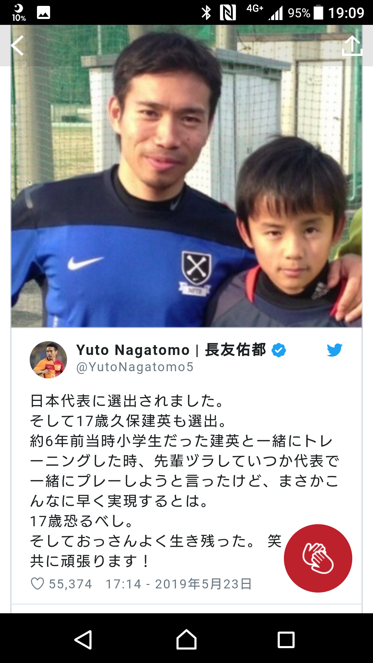
Task: Tap the blue verified badge
Action: point(279,350)
